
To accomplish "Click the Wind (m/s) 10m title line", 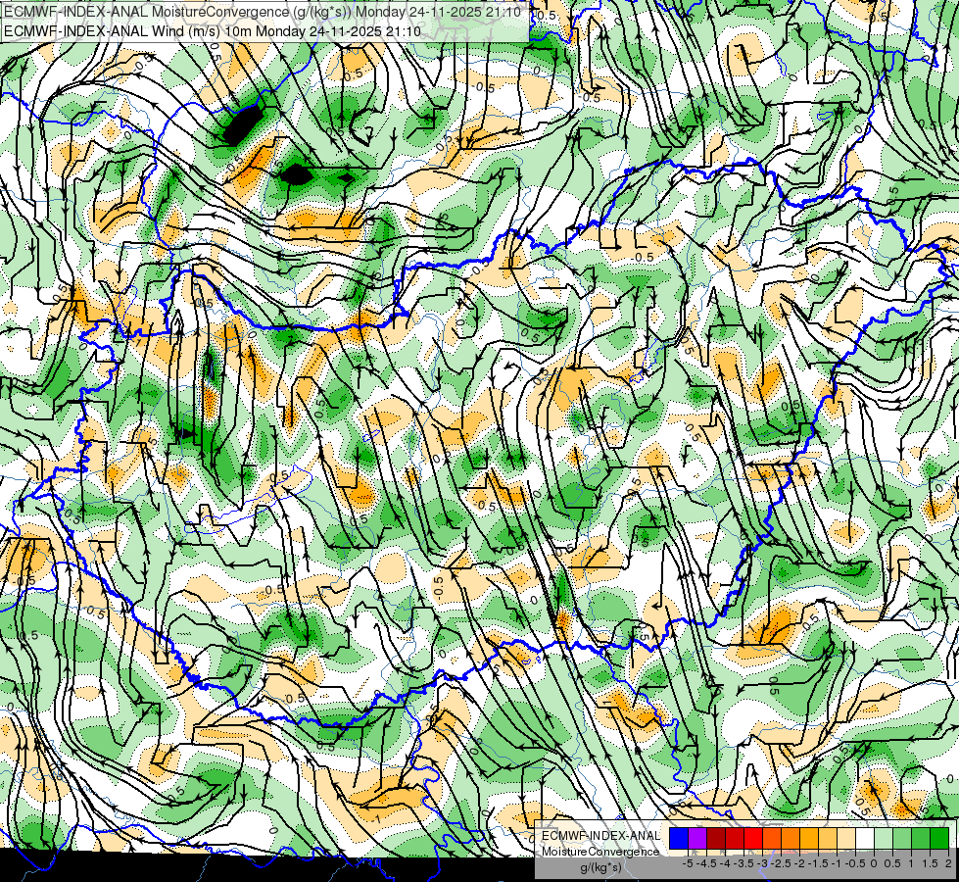I will pos(213,30).
